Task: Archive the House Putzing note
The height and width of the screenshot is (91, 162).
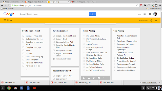Action: [99, 78]
